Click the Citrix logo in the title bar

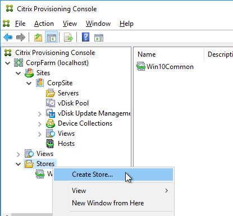pos(10,8)
